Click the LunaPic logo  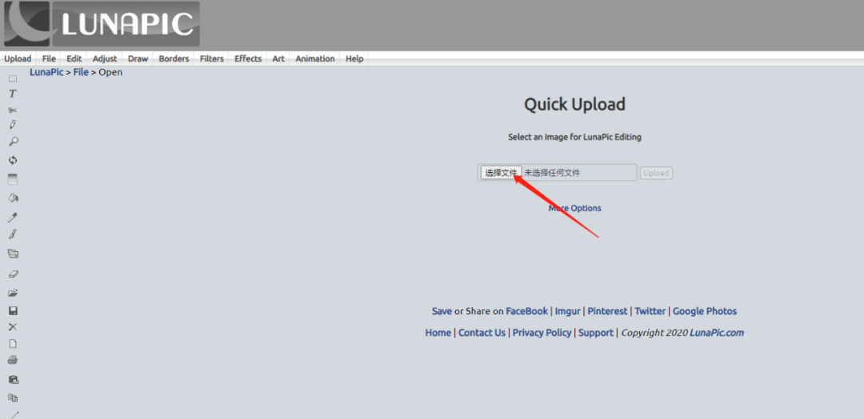coord(102,24)
